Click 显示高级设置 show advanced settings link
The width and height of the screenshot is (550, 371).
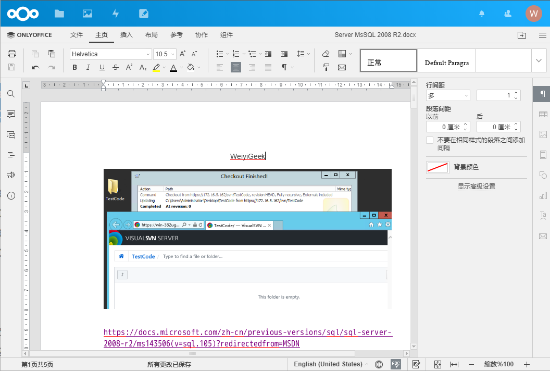[477, 187]
